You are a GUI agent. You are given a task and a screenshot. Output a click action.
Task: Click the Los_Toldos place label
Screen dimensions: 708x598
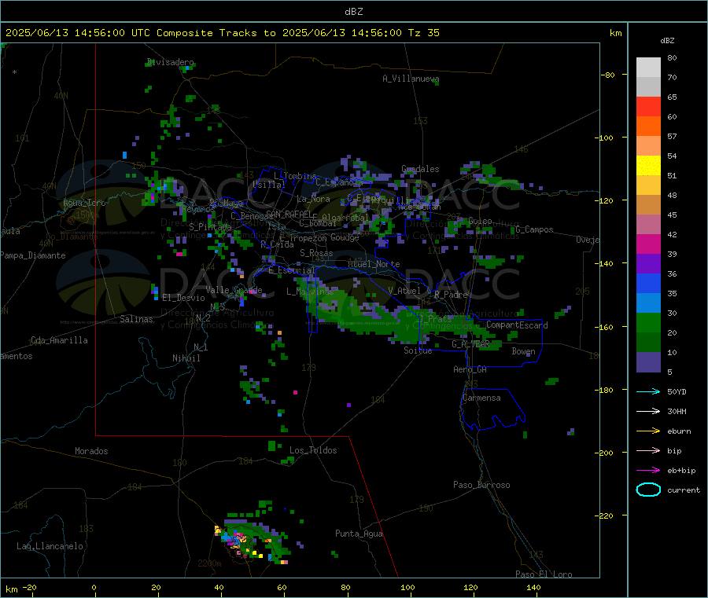(313, 450)
